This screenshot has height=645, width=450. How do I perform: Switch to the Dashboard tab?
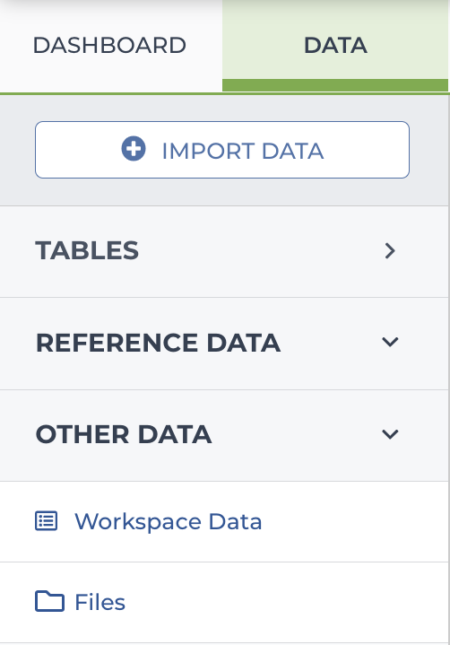coord(109,45)
